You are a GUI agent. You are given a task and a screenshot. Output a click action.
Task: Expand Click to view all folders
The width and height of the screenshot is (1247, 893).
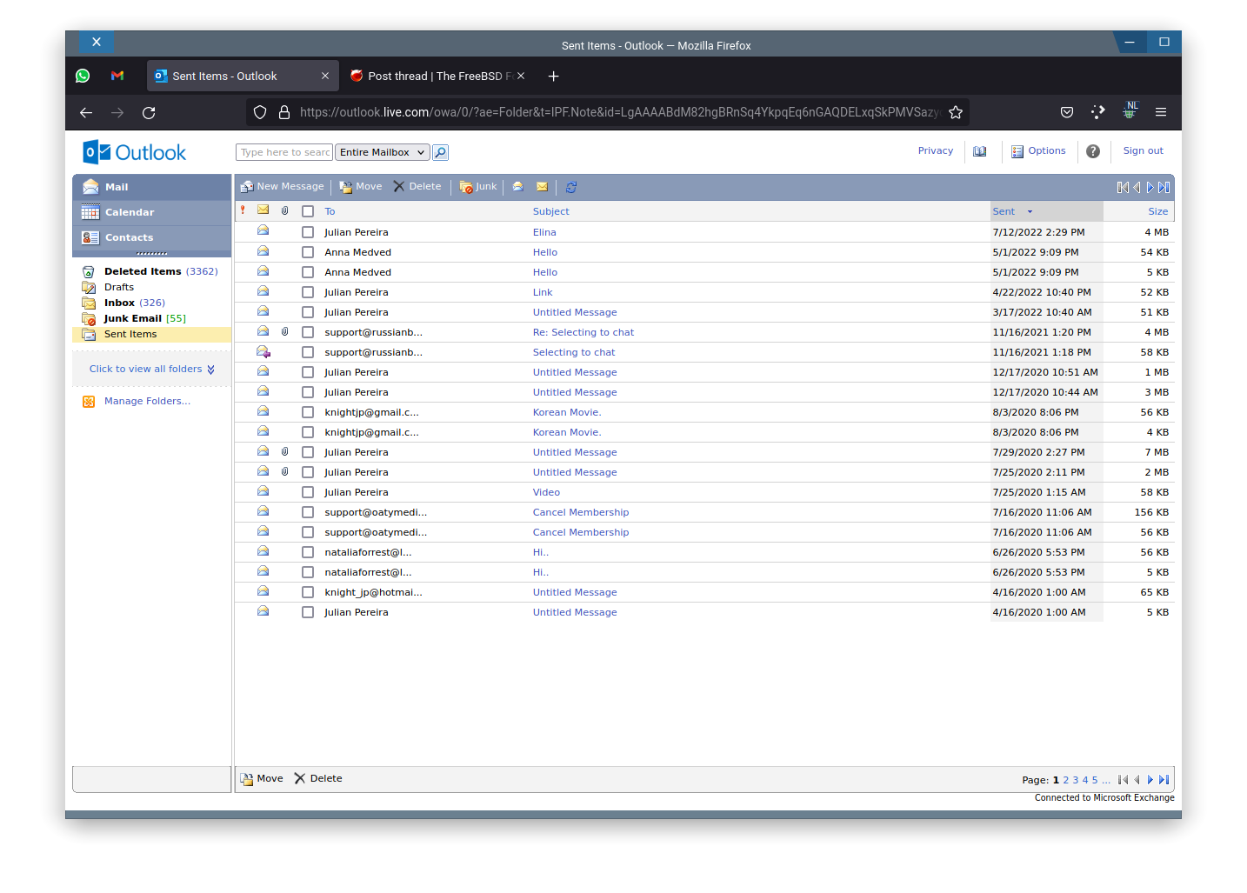pyautogui.click(x=151, y=370)
